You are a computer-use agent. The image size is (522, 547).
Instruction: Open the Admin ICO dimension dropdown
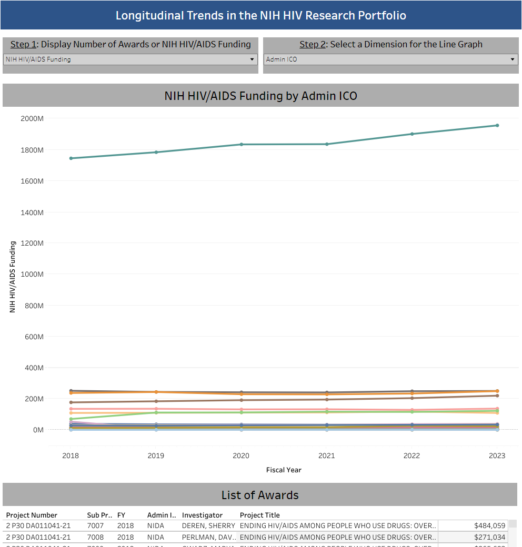click(391, 59)
